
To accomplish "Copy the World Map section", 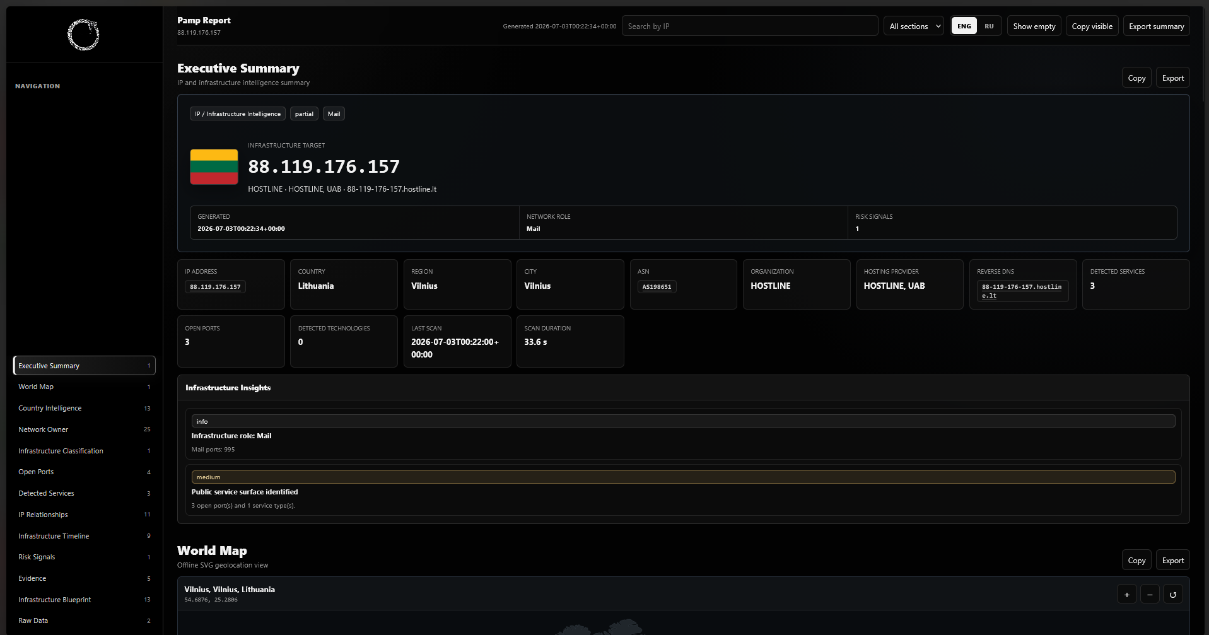I will [1136, 560].
